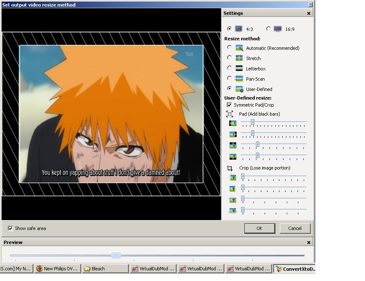Image resolution: width=365 pixels, height=281 pixels.
Task: Click the first Pad slider's picture icon
Action: coord(233,123)
